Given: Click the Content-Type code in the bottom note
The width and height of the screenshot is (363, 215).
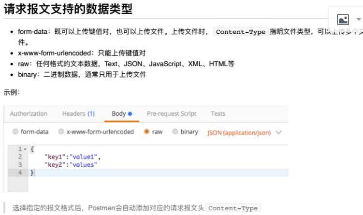Looking at the screenshot, I should point(233,208).
